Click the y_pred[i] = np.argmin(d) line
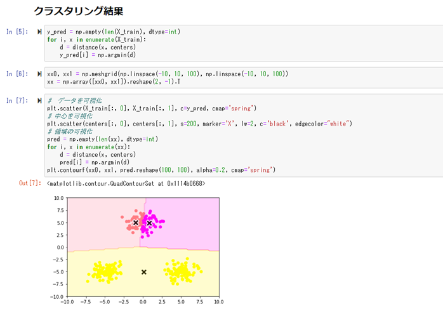The image size is (443, 309). pos(98,55)
